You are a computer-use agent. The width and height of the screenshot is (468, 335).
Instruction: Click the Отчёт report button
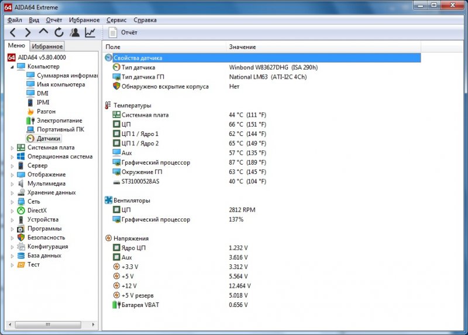click(x=123, y=33)
